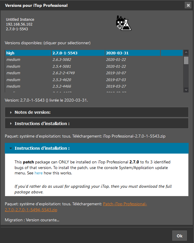Click the 2020-01-22 date of version 2.6.3-5082
The image size is (194, 243).
point(116,60)
